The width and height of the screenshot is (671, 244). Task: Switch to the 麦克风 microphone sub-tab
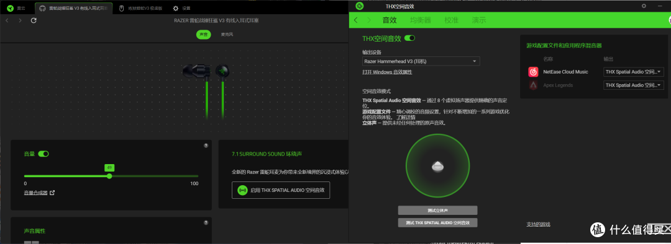click(x=227, y=35)
